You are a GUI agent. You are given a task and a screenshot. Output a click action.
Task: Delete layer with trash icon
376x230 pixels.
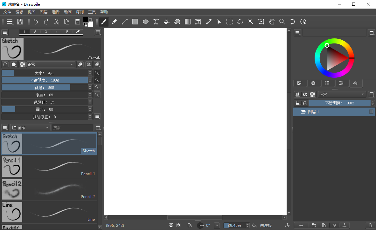pyautogui.click(x=370, y=225)
